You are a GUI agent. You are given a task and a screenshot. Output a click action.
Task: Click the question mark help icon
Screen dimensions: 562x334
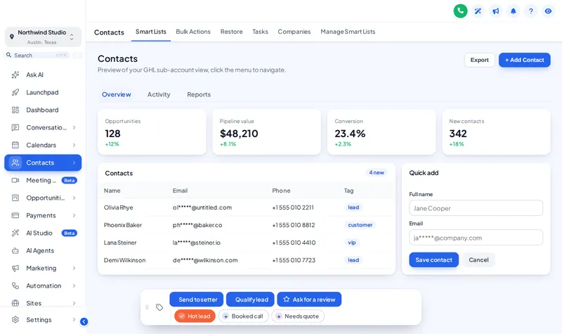pyautogui.click(x=531, y=11)
